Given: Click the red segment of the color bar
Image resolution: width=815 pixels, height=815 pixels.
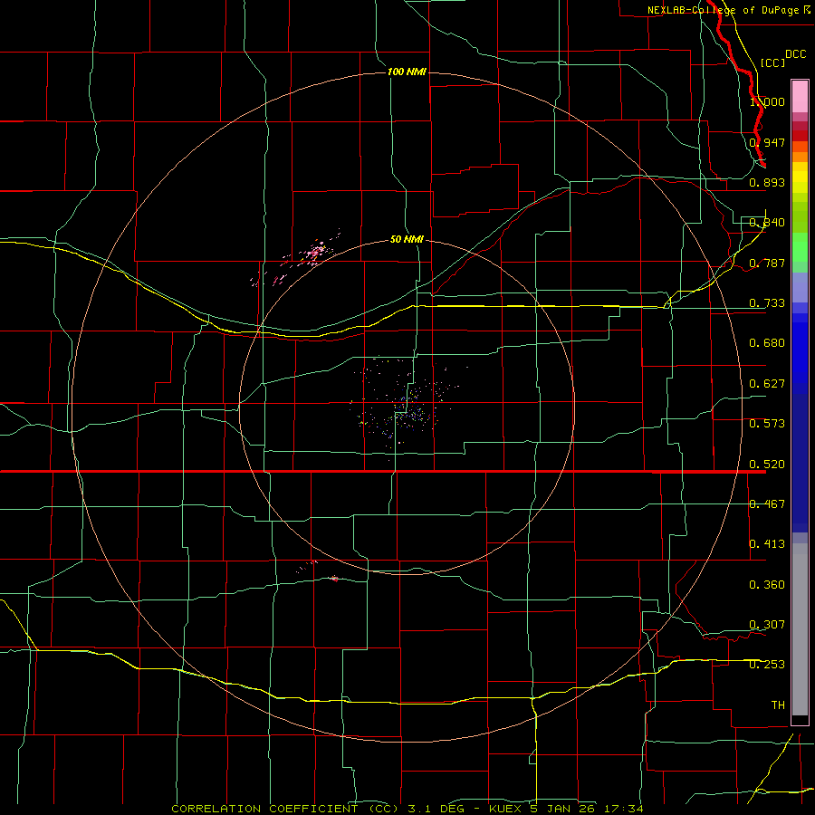Looking at the screenshot, I should pos(800,136).
